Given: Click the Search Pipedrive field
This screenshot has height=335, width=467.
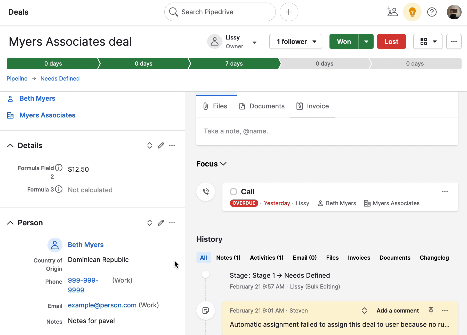Looking at the screenshot, I should (x=220, y=12).
